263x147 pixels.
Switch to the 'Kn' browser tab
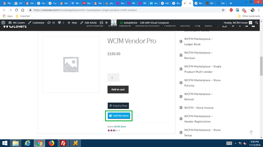click(x=176, y=3)
